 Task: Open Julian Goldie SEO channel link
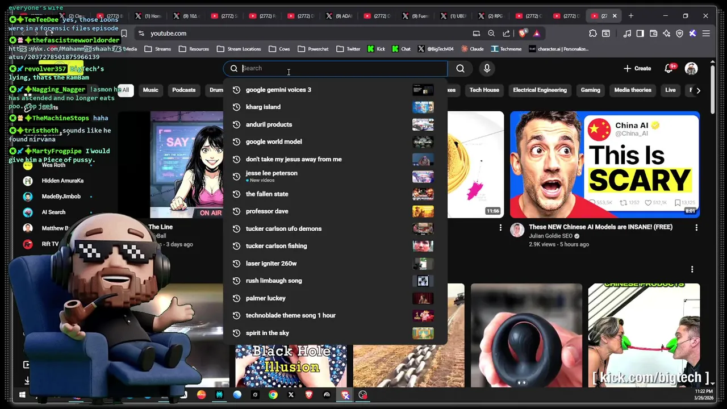pos(550,236)
